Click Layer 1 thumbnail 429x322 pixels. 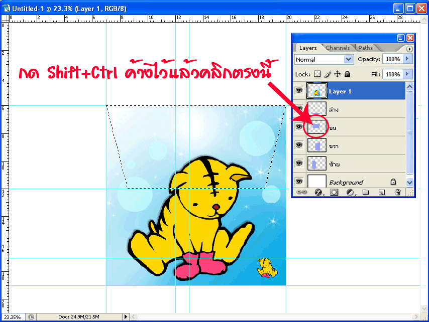tap(317, 90)
